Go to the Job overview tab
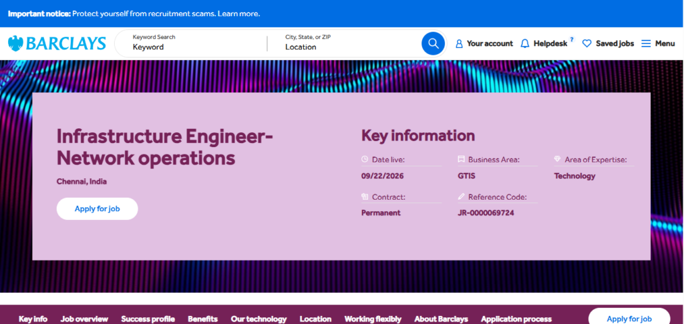The width and height of the screenshot is (684, 324). [84, 319]
